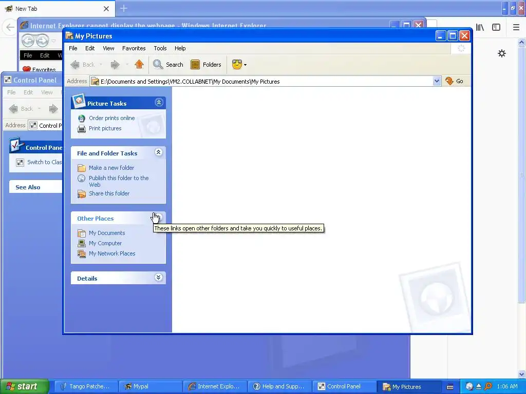
Task: Expand the Address bar dropdown
Action: click(437, 81)
